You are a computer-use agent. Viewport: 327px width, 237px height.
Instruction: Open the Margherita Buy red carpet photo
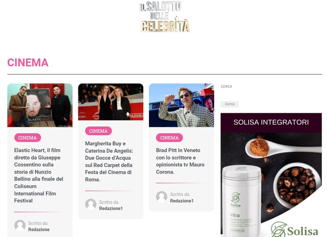click(111, 102)
